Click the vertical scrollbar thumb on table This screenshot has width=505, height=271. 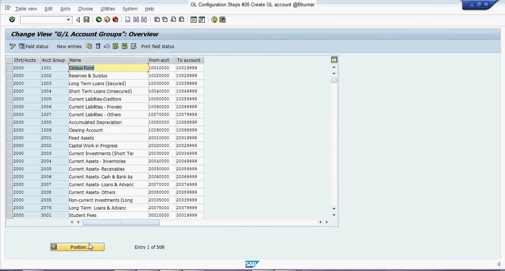click(334, 80)
